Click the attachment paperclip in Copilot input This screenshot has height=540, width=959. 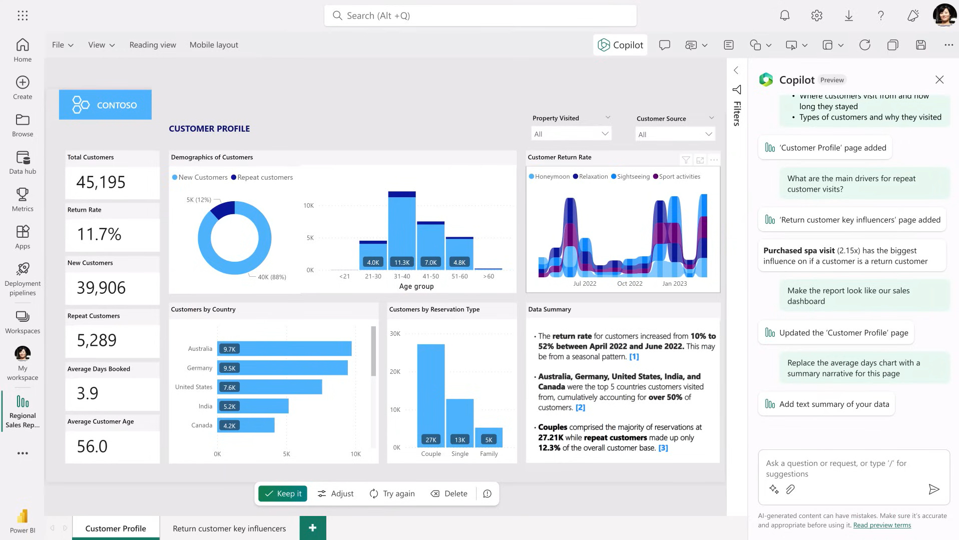point(790,489)
